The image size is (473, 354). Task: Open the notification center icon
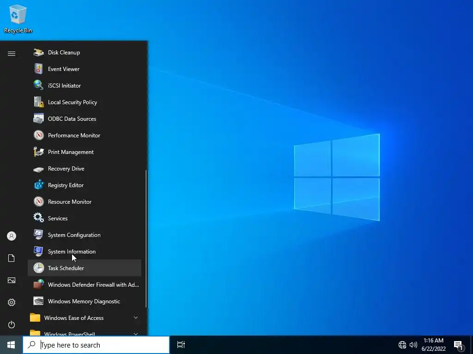pyautogui.click(x=459, y=345)
